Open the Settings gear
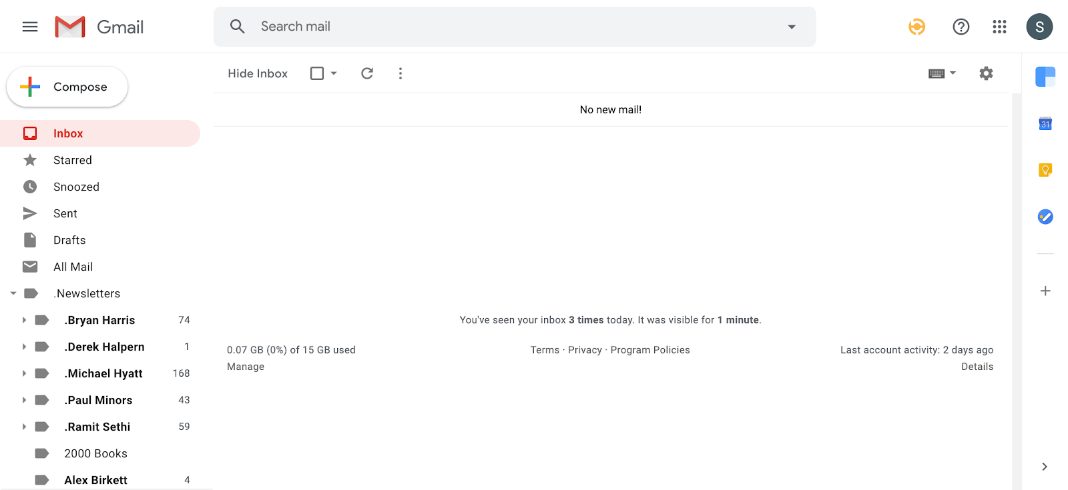The height and width of the screenshot is (490, 1068). coord(986,73)
